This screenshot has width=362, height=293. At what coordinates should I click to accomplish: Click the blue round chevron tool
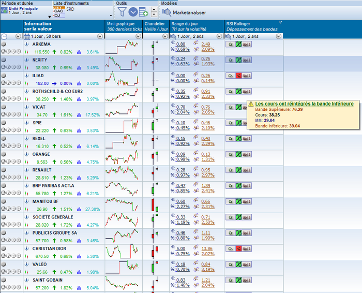(x=133, y=12)
